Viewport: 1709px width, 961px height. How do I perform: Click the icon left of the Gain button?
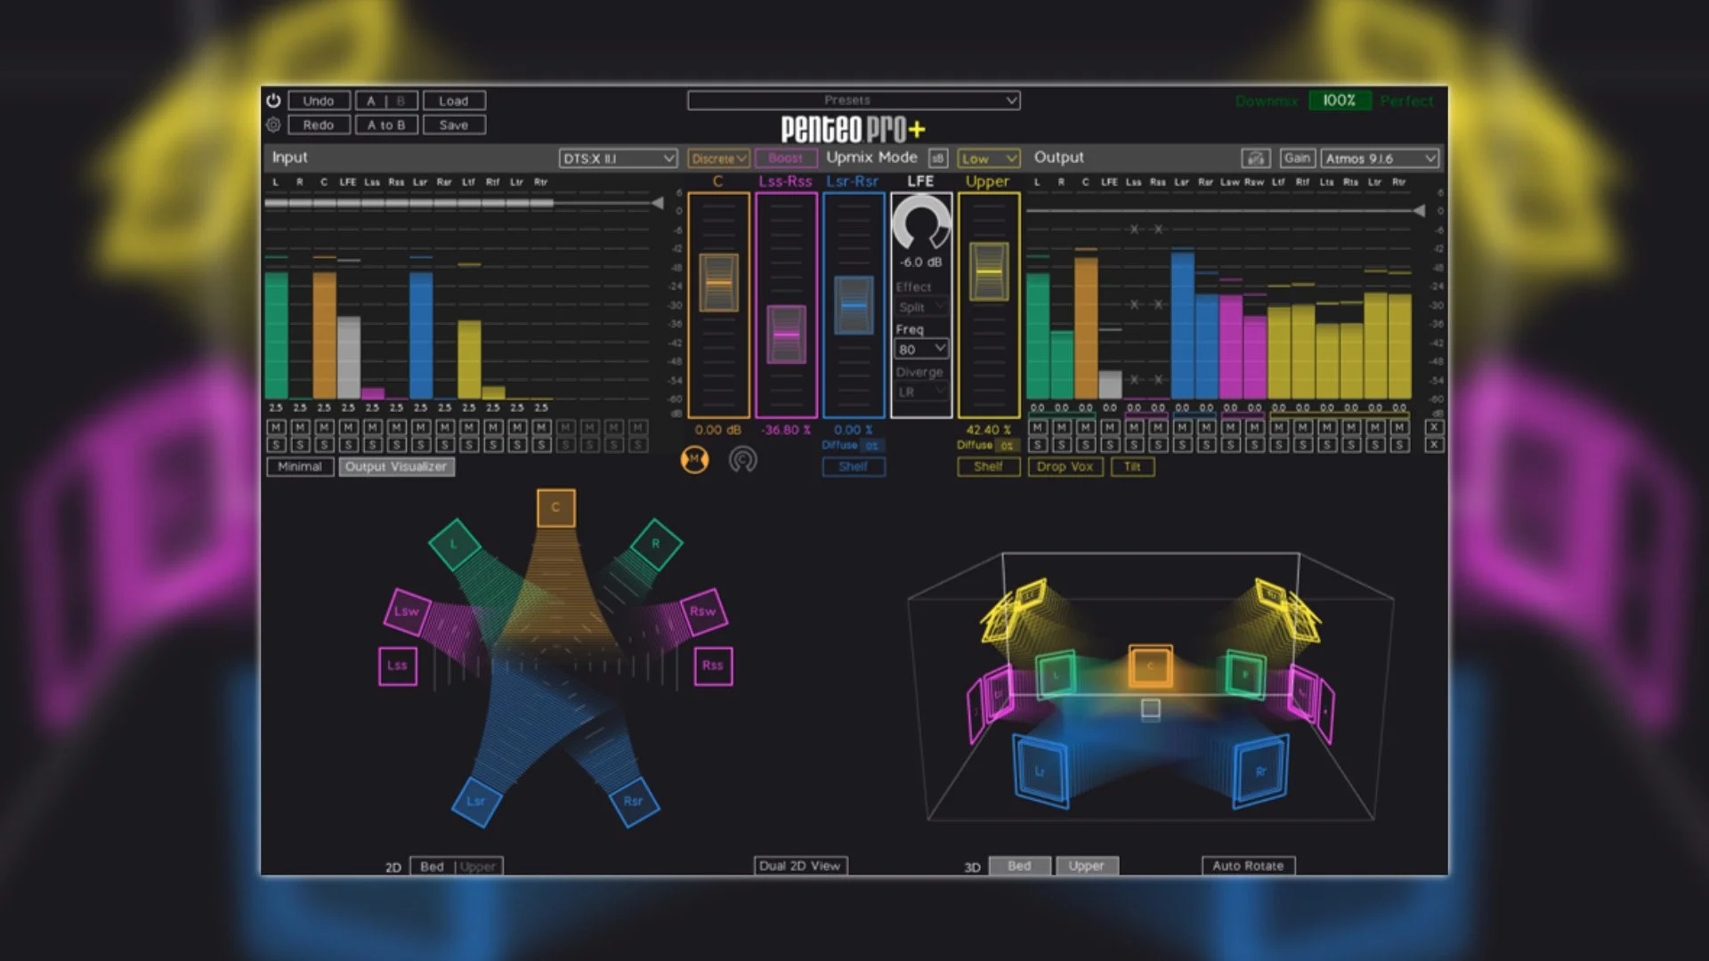1255,158
